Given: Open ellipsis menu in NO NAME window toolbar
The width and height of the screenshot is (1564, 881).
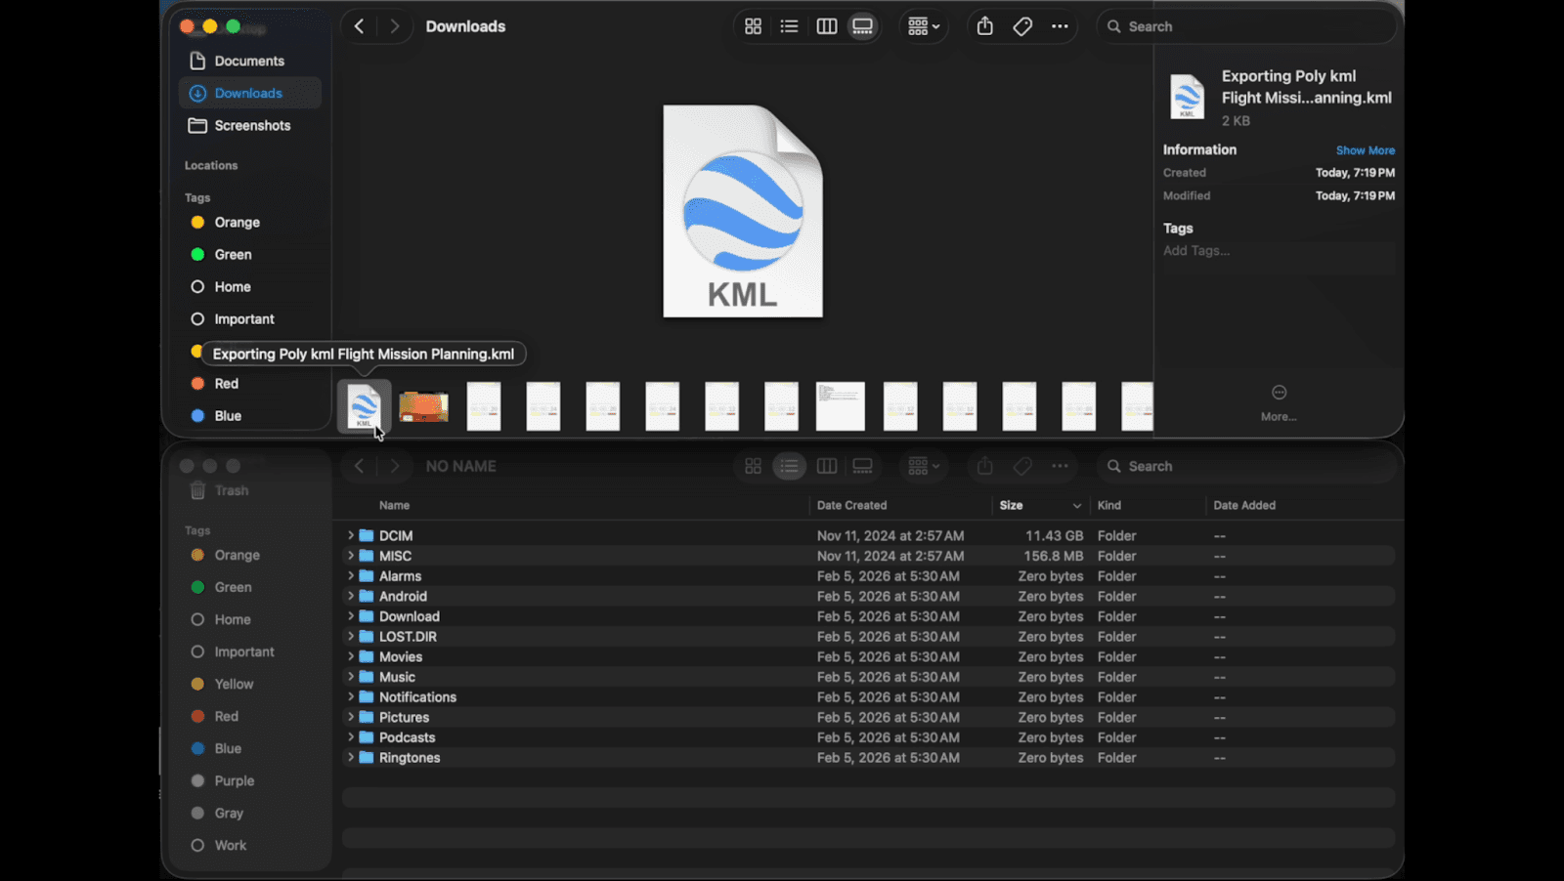Looking at the screenshot, I should [1060, 466].
